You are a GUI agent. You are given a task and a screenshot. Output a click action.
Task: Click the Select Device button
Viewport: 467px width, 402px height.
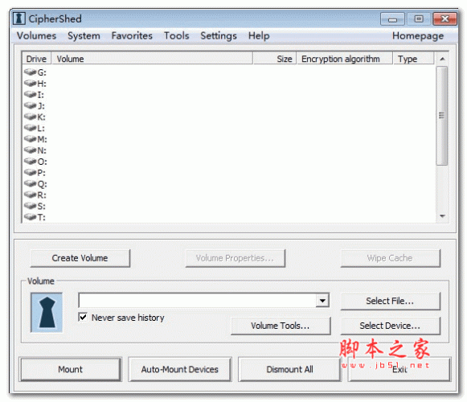(x=390, y=326)
